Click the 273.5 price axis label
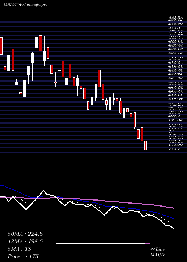Viewport: 187px width, 262px height. (x=174, y=28)
